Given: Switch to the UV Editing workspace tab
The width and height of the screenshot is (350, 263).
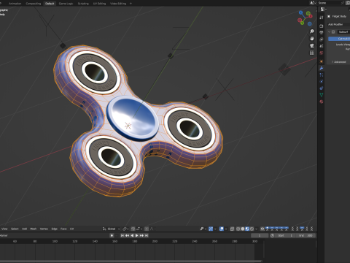Looking at the screenshot, I should (99, 4).
